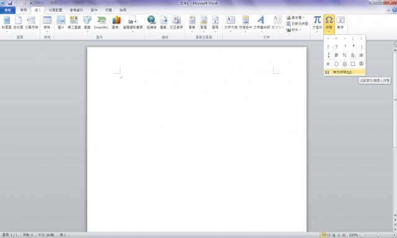Insert the asterisk symbol from gallery
The width and height of the screenshot is (397, 238).
361,55
